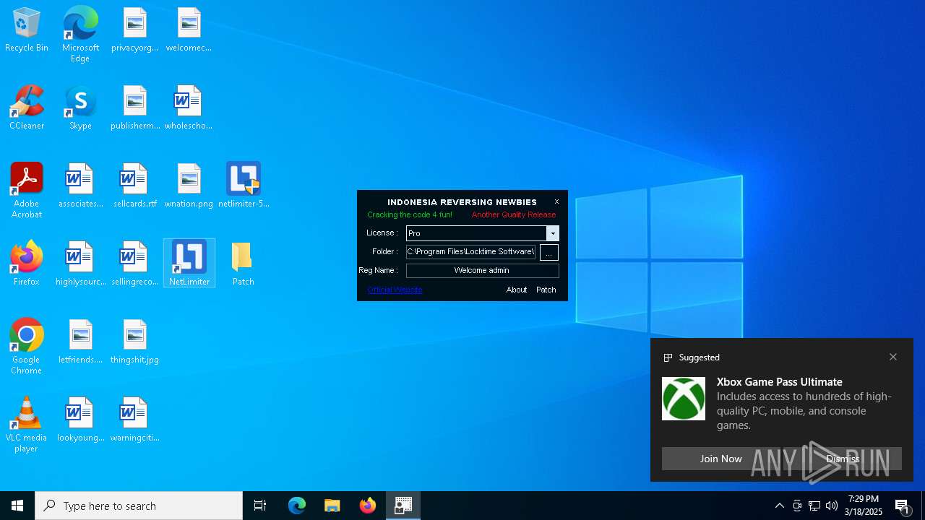
Task: Select the wholescho Word document icon
Action: click(x=189, y=108)
